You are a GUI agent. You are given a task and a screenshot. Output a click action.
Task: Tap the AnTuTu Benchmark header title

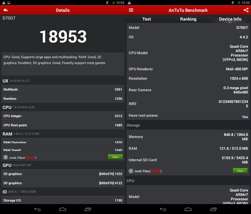coord(188,10)
